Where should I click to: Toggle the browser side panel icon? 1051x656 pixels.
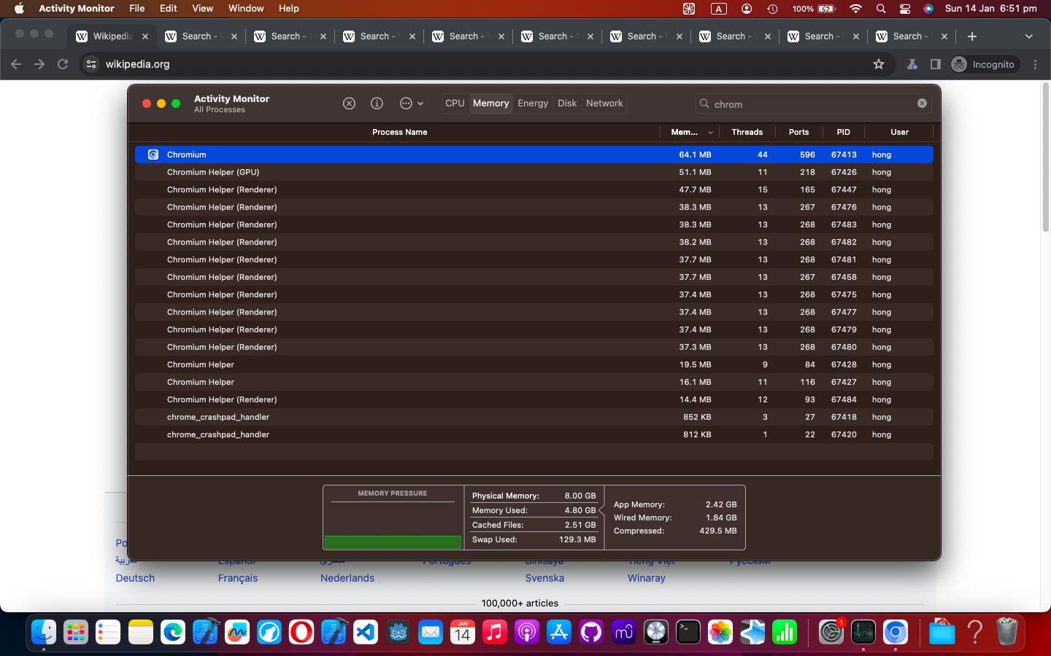[935, 64]
